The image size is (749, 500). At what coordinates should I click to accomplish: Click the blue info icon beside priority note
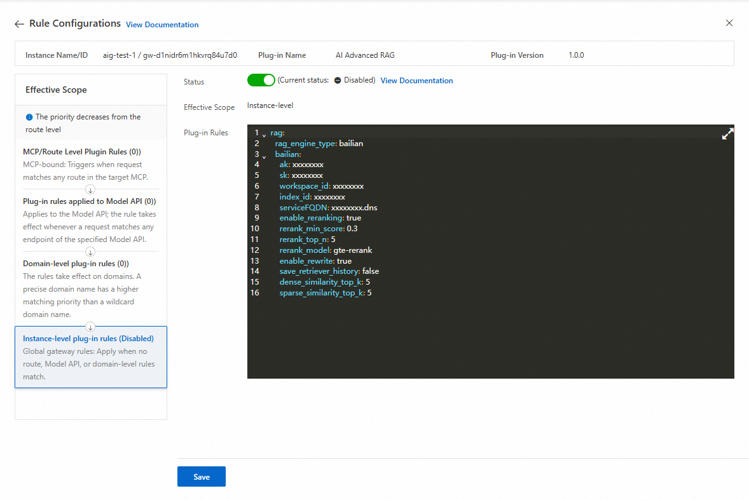point(29,117)
